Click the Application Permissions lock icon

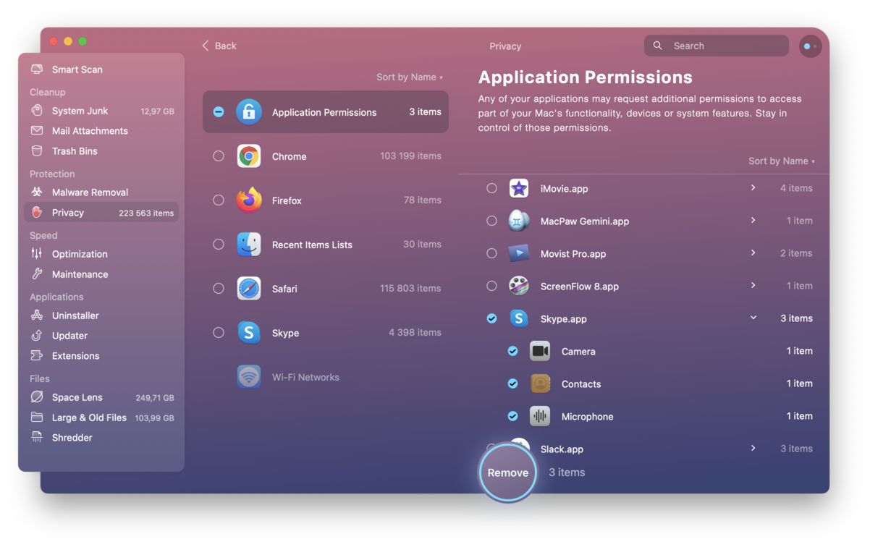click(x=249, y=112)
